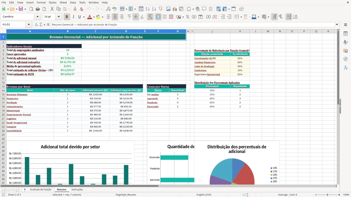Click the Copy icon
The height and width of the screenshot is (197, 351).
click(x=58, y=9)
